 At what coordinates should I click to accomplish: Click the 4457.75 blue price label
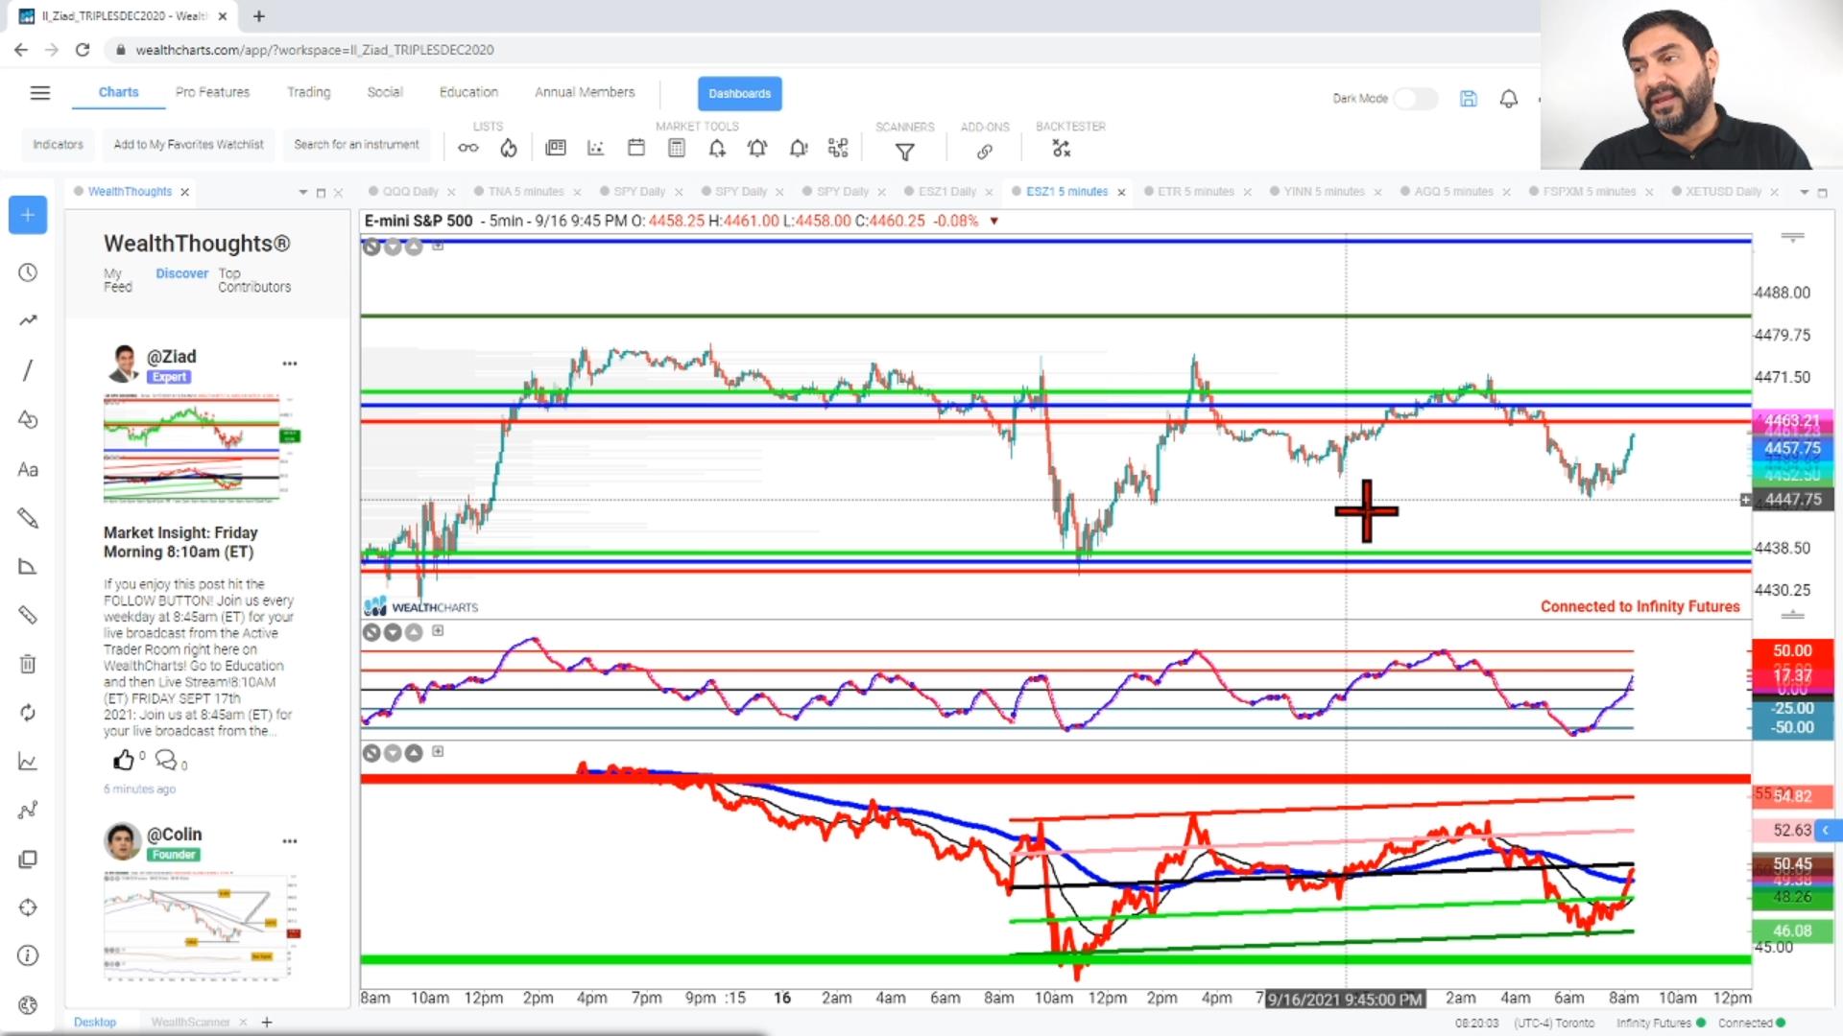[1792, 449]
